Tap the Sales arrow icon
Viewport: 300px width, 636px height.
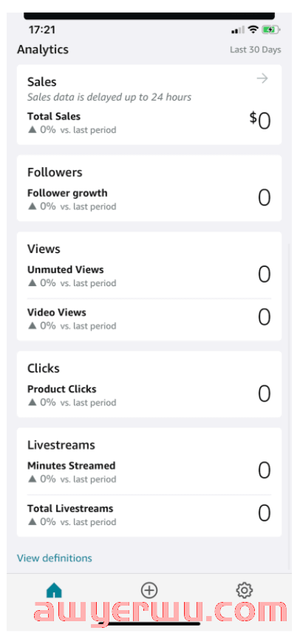coord(262,78)
